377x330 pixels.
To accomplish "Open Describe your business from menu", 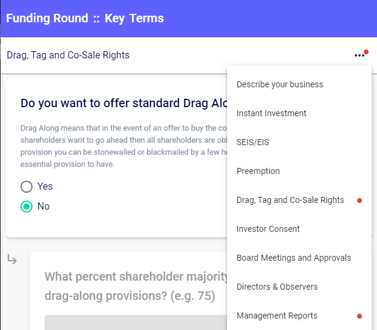I will click(280, 84).
